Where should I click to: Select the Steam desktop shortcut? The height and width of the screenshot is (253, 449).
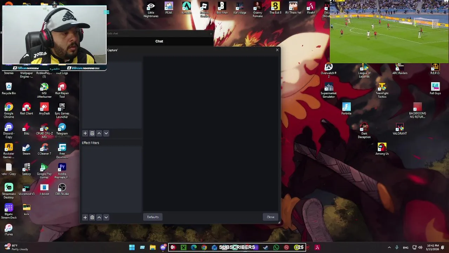pyautogui.click(x=26, y=149)
